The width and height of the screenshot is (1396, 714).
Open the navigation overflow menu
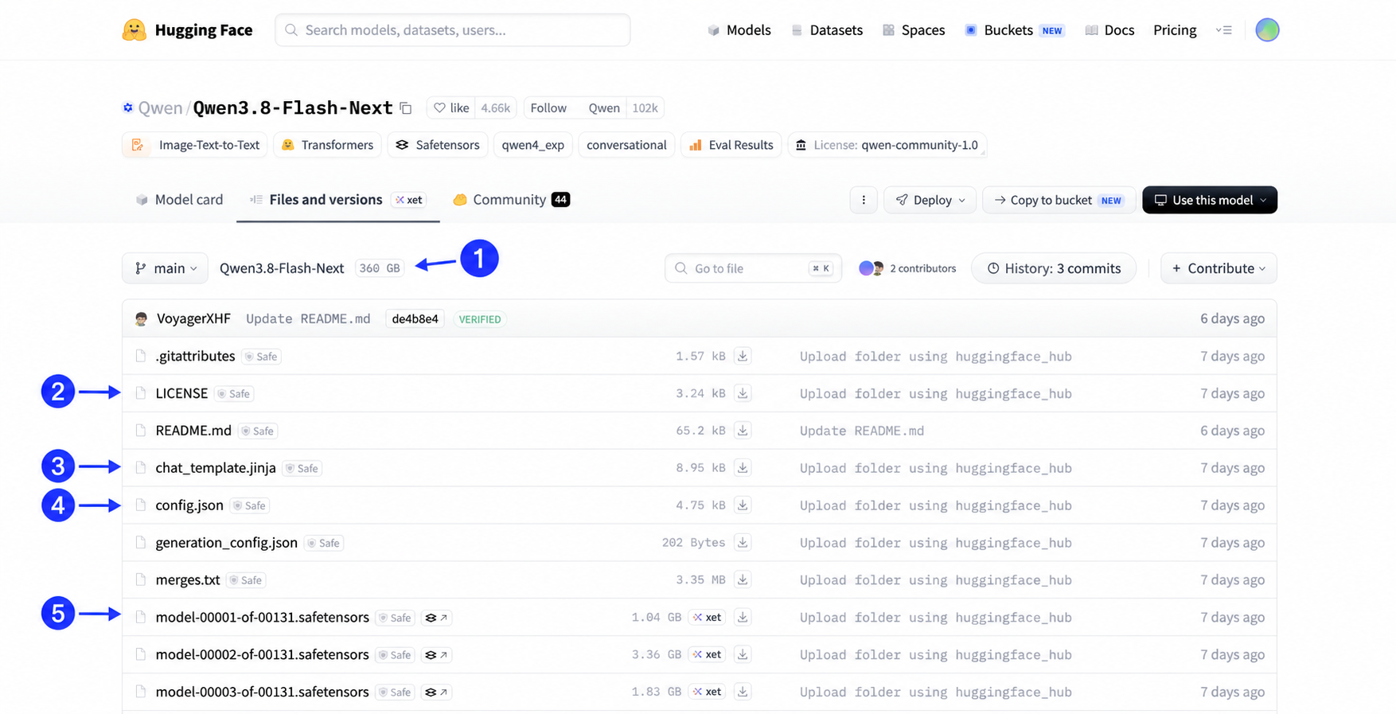pos(1224,30)
